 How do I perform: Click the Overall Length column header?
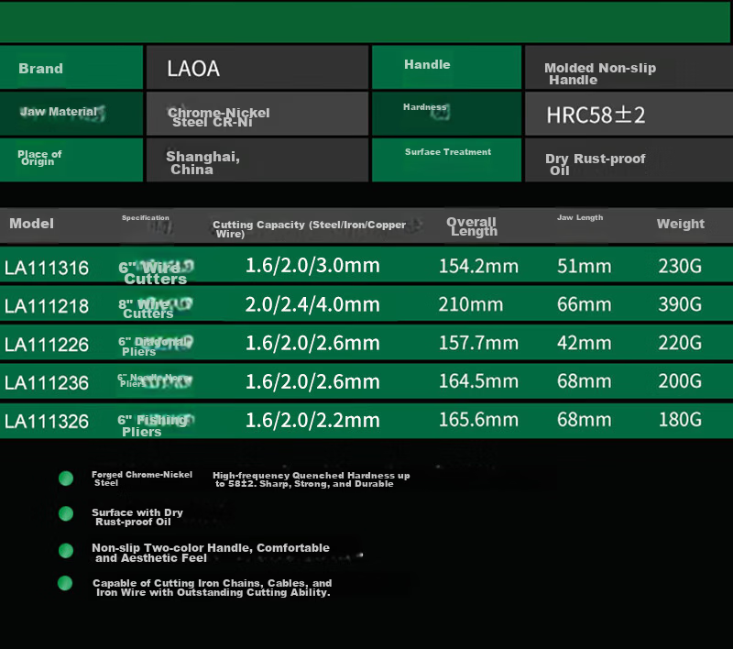(472, 226)
